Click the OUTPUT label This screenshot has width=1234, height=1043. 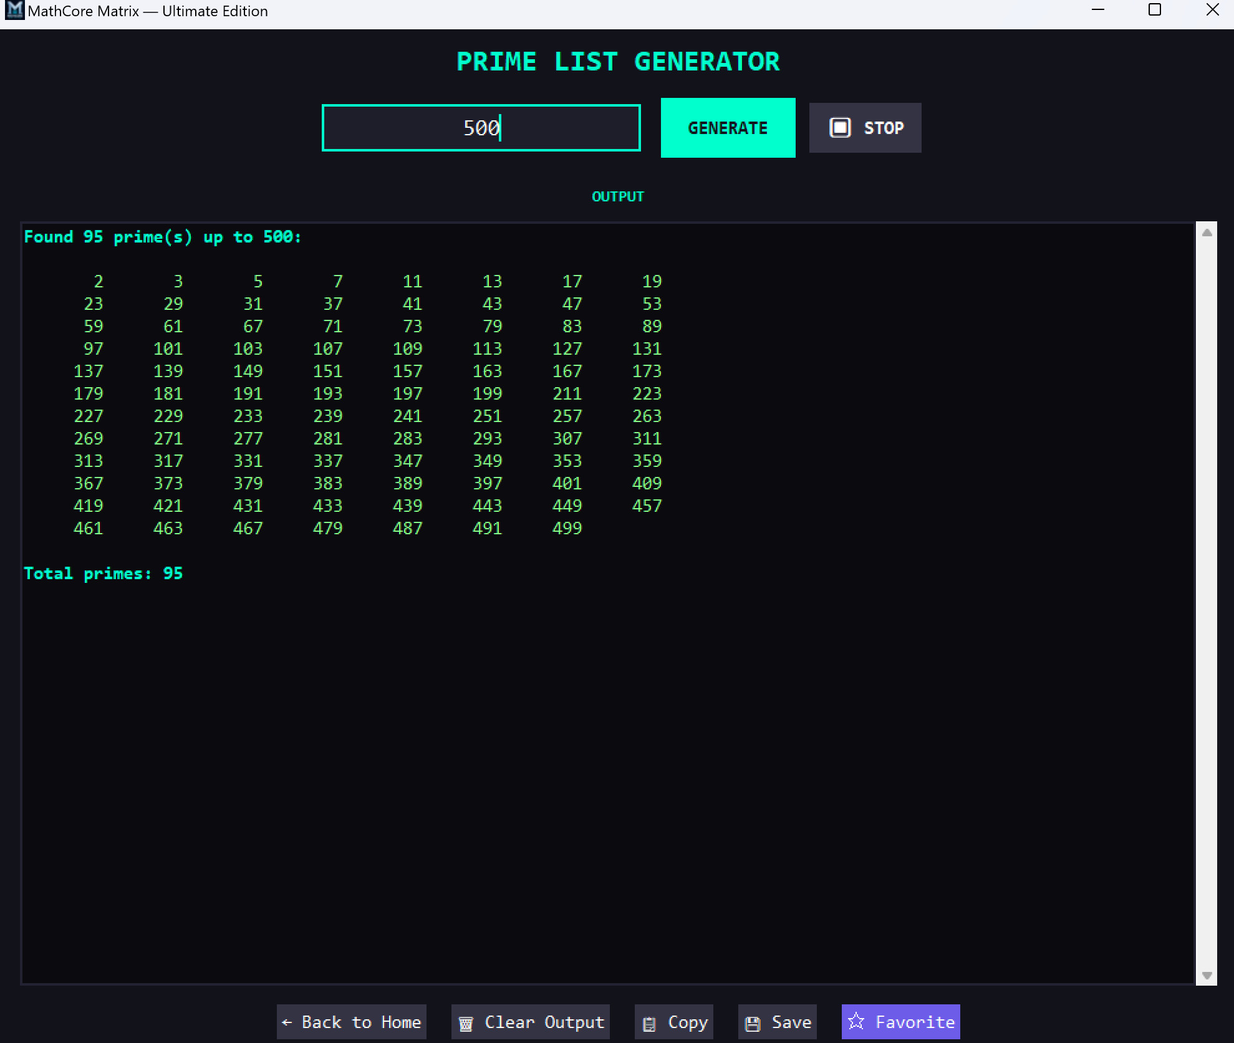(x=617, y=197)
